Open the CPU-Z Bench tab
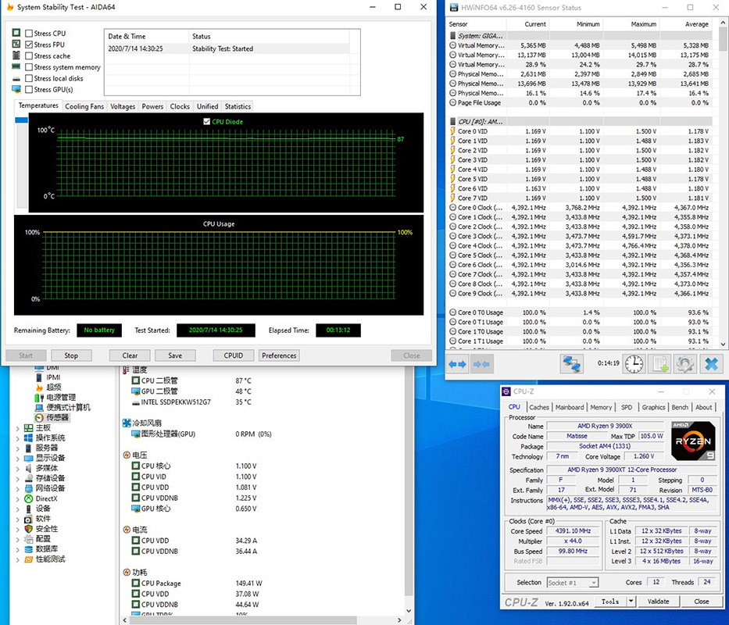This screenshot has width=729, height=625. [680, 407]
